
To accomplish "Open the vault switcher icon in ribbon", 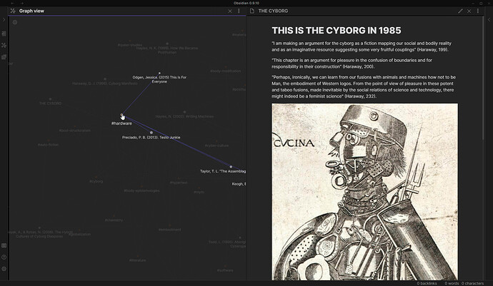I will click(x=4, y=245).
